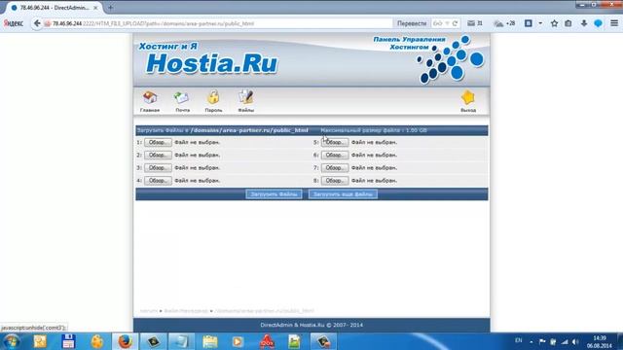Image resolution: width=623 pixels, height=350 pixels.
Task: Open the weather widget showing +28
Action: [x=504, y=23]
